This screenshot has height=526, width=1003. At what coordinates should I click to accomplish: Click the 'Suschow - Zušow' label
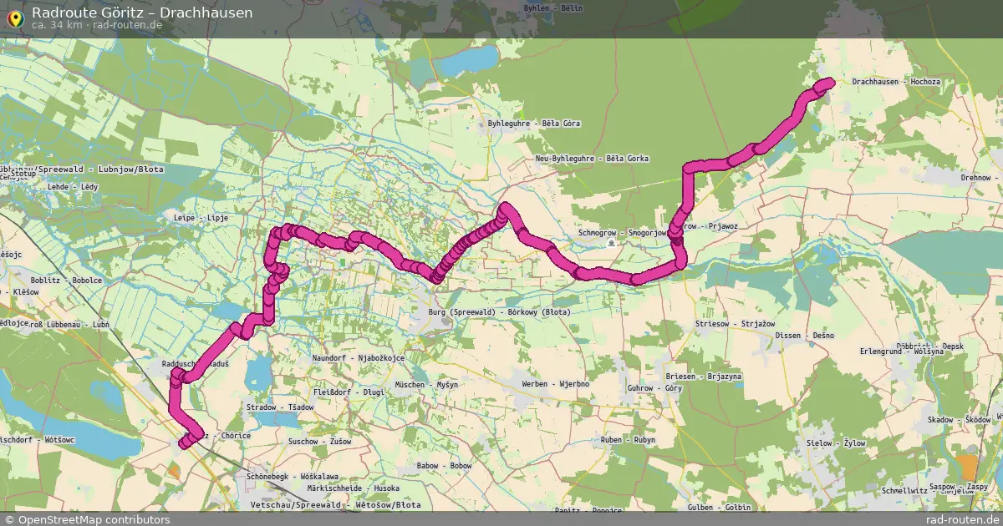(x=319, y=441)
